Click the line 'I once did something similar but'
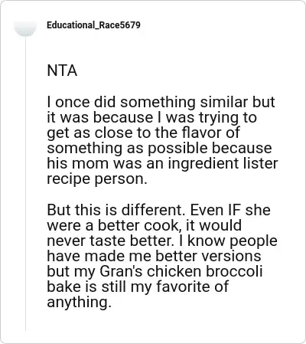The height and width of the screenshot is (344, 306). point(161,102)
